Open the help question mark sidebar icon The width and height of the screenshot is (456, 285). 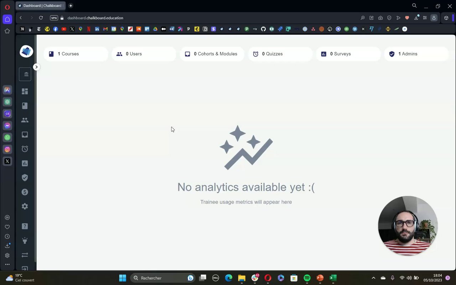tap(25, 226)
